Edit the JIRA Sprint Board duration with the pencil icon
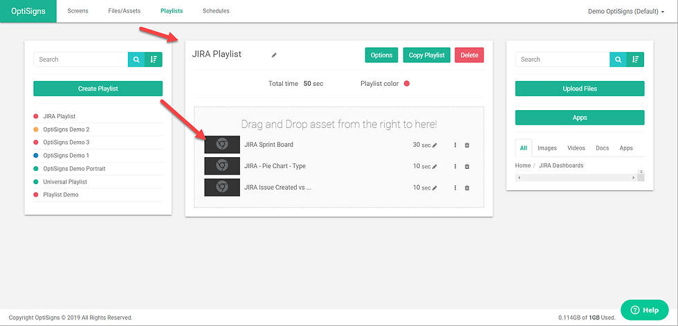The height and width of the screenshot is (326, 678). tap(434, 145)
